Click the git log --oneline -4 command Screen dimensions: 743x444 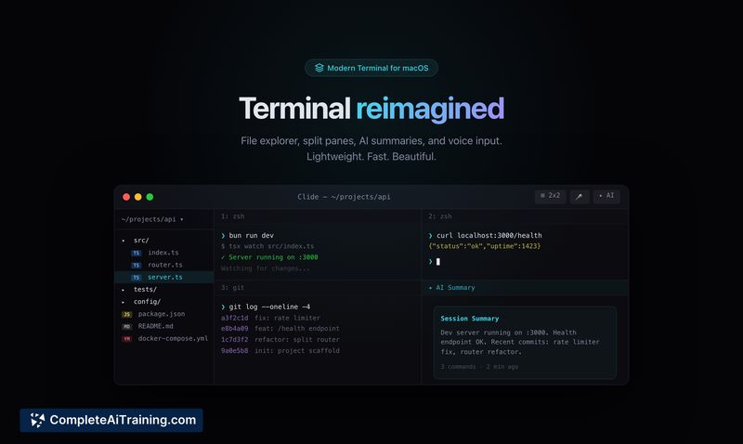pos(266,307)
